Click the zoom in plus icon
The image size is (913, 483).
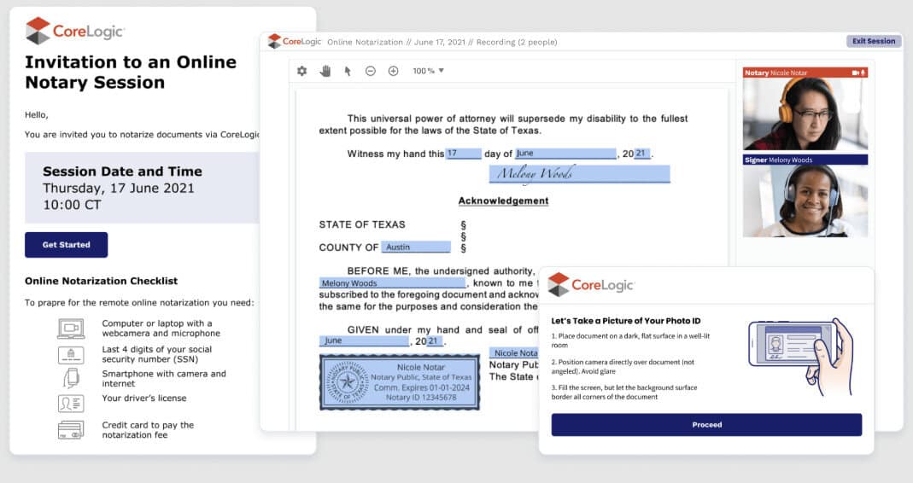point(394,71)
